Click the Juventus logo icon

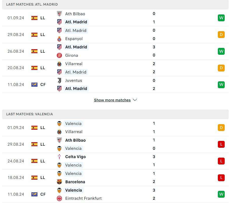[x=59, y=81]
